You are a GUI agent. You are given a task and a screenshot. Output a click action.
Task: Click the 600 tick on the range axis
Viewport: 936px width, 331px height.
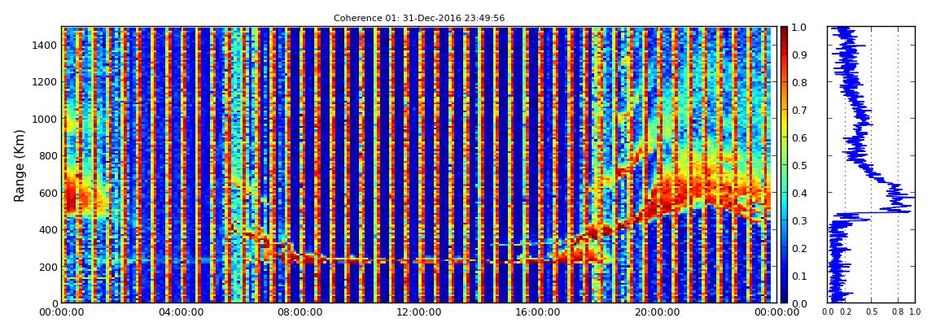tap(47, 193)
